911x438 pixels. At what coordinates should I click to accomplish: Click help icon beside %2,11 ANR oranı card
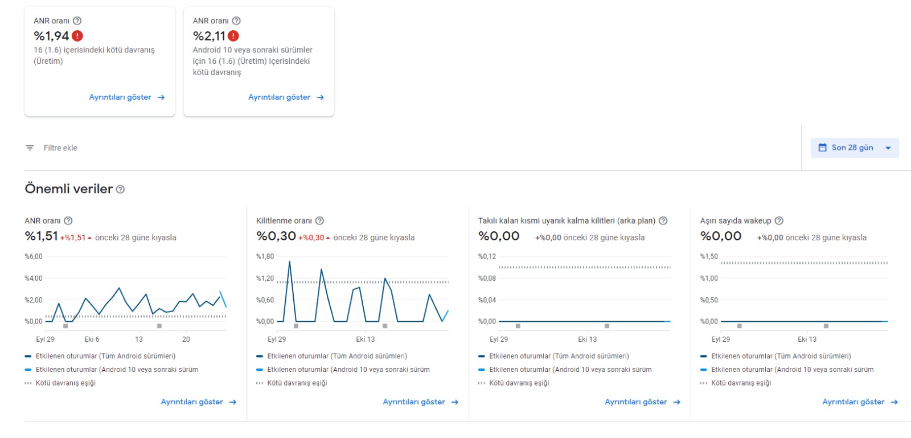pos(236,21)
